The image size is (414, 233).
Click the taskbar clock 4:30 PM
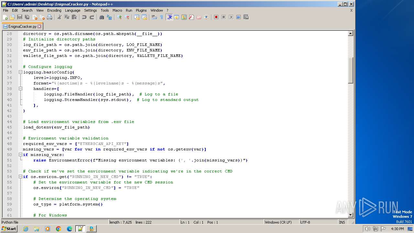[x=397, y=229]
